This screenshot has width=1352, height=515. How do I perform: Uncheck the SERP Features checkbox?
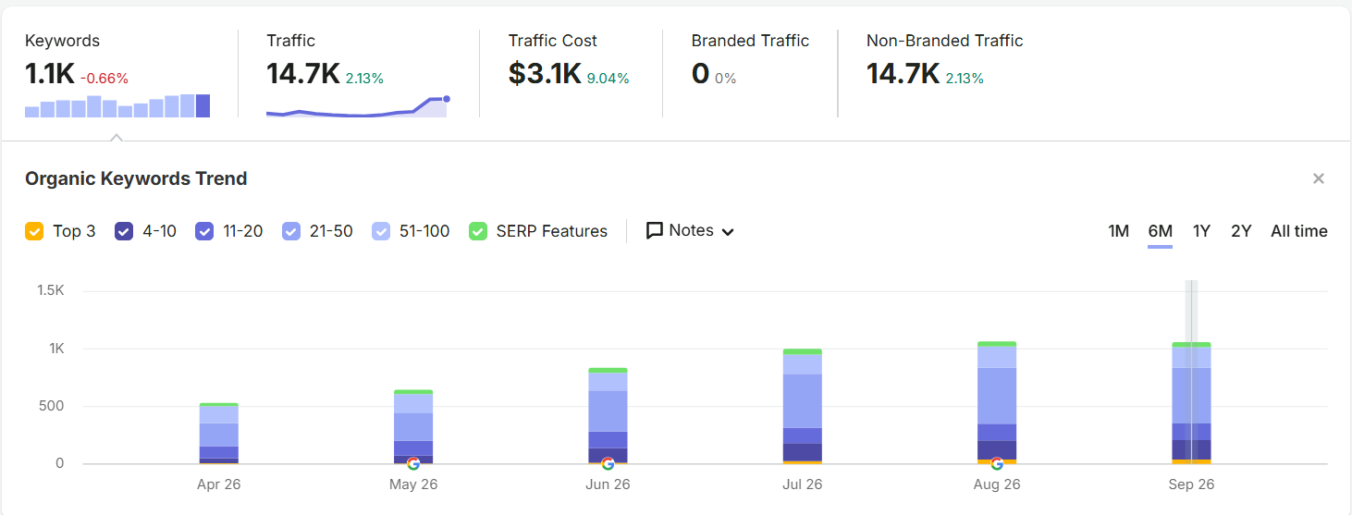pyautogui.click(x=478, y=231)
